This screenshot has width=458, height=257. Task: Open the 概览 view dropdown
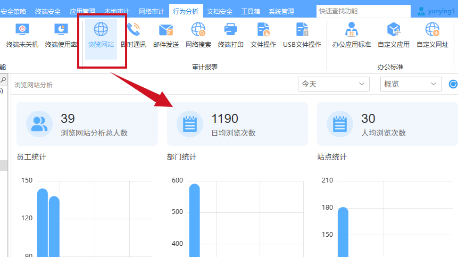click(x=411, y=84)
